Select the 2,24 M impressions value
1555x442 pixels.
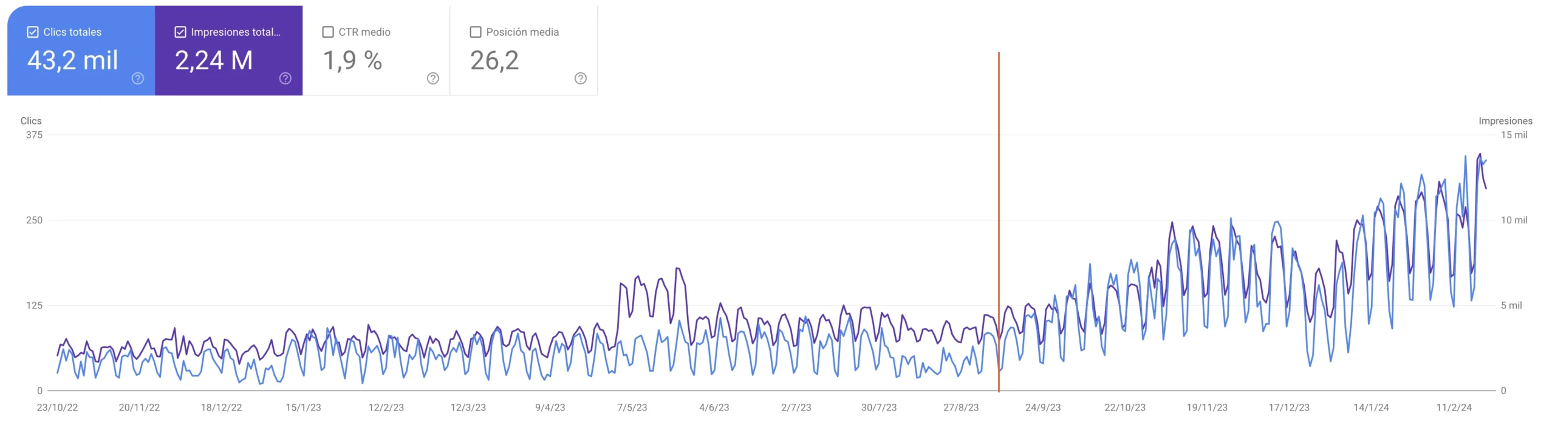tap(214, 61)
